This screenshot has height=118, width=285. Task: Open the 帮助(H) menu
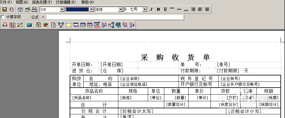[x=88, y=2]
